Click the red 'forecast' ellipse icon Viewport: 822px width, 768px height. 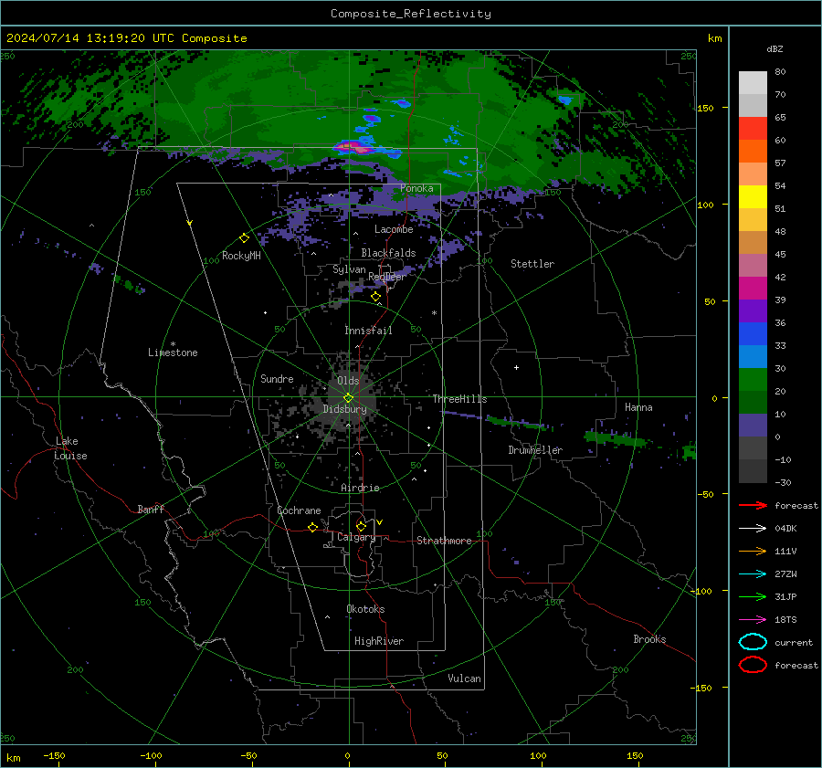[753, 665]
